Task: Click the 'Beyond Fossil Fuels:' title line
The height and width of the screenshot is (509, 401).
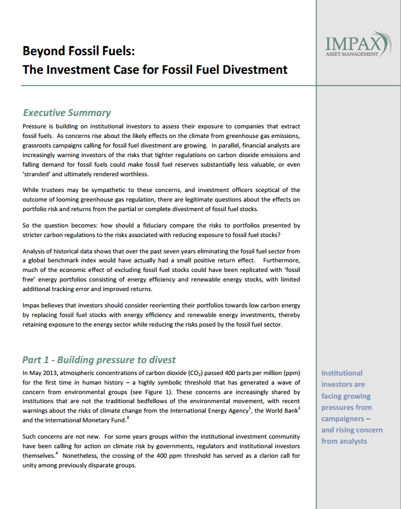Action: [x=79, y=51]
